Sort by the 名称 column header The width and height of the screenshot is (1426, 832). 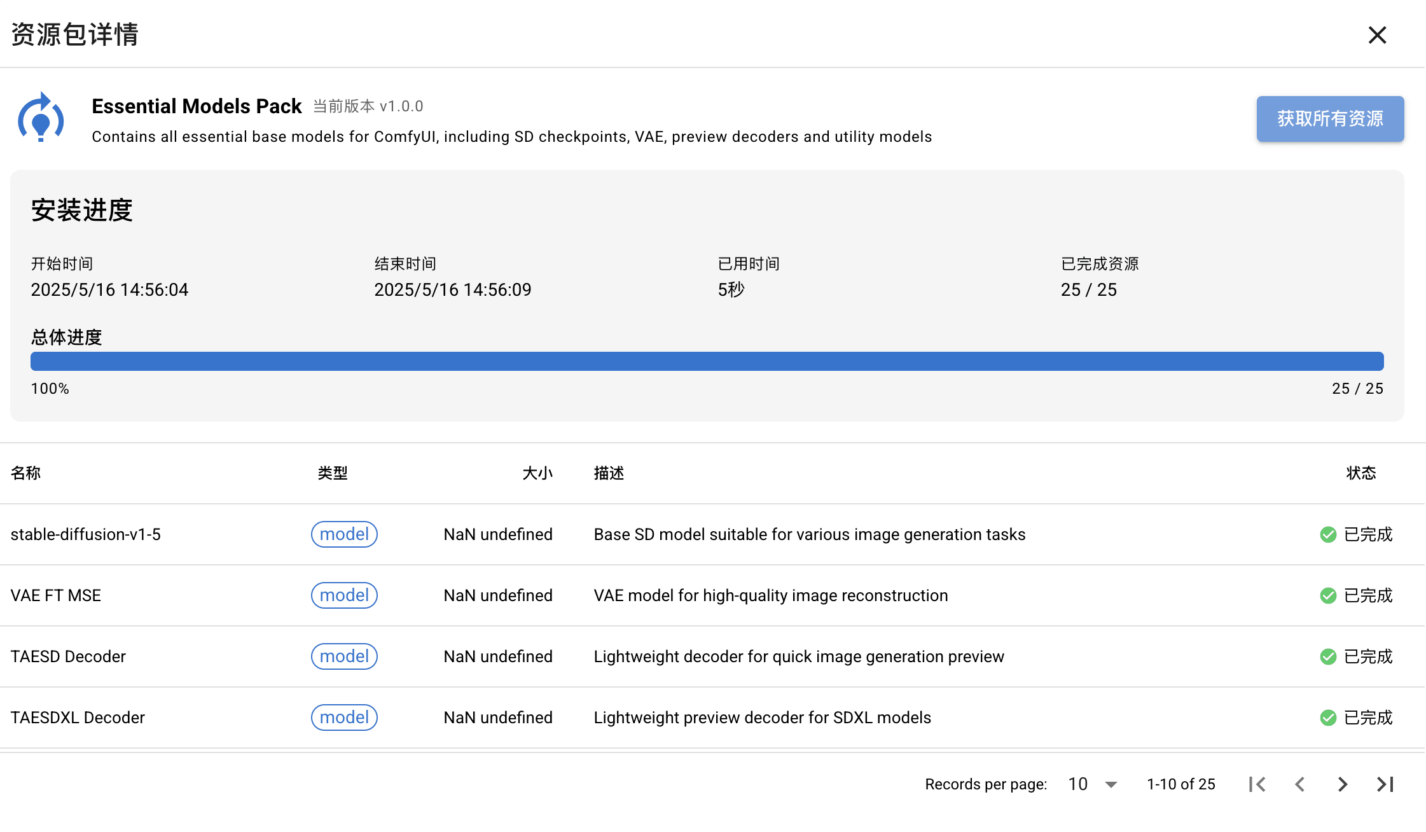(x=26, y=473)
